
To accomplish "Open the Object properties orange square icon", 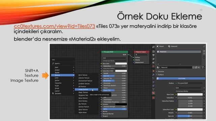I will click(154, 71).
